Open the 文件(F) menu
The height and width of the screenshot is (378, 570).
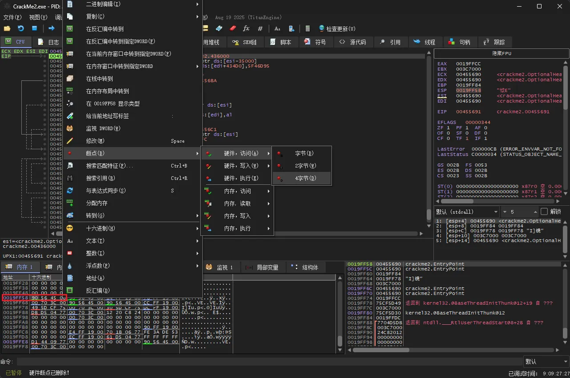point(12,17)
